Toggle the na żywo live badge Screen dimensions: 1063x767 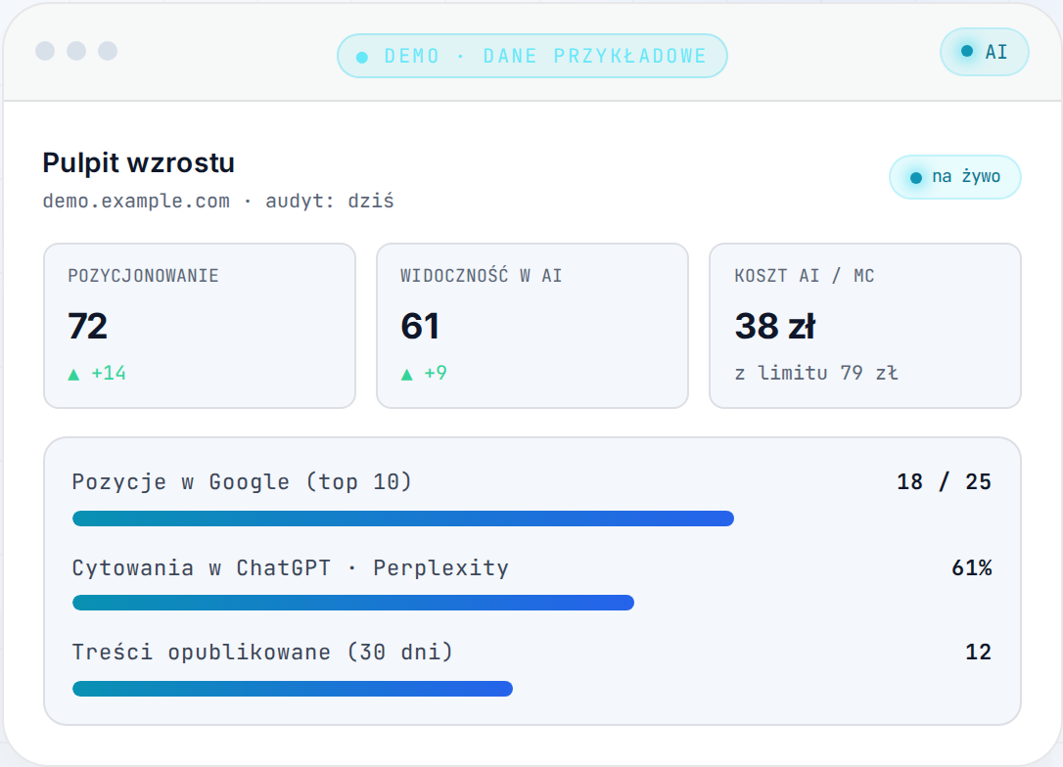pyautogui.click(x=954, y=177)
